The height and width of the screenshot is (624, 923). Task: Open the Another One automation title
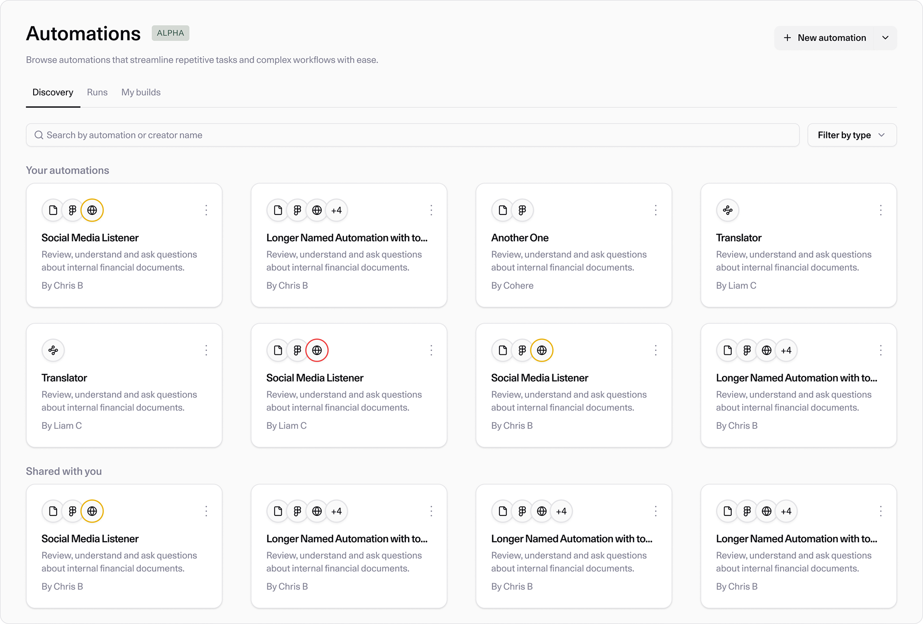(520, 238)
